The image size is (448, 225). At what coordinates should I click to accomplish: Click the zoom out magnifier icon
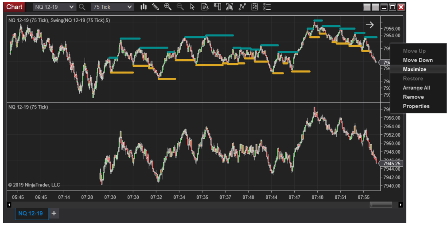[x=180, y=7]
